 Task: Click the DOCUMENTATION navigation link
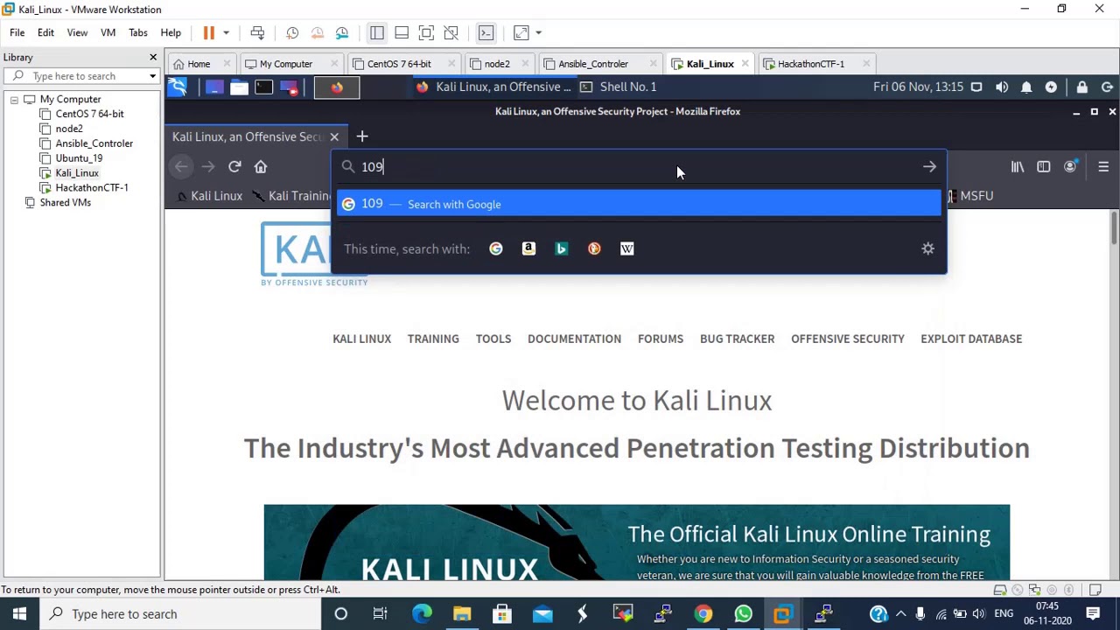point(574,339)
